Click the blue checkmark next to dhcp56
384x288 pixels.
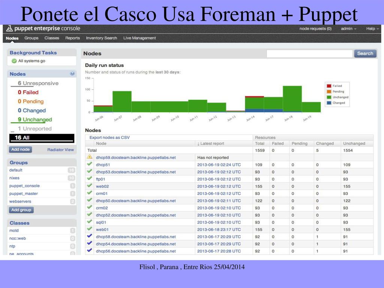tap(90, 250)
